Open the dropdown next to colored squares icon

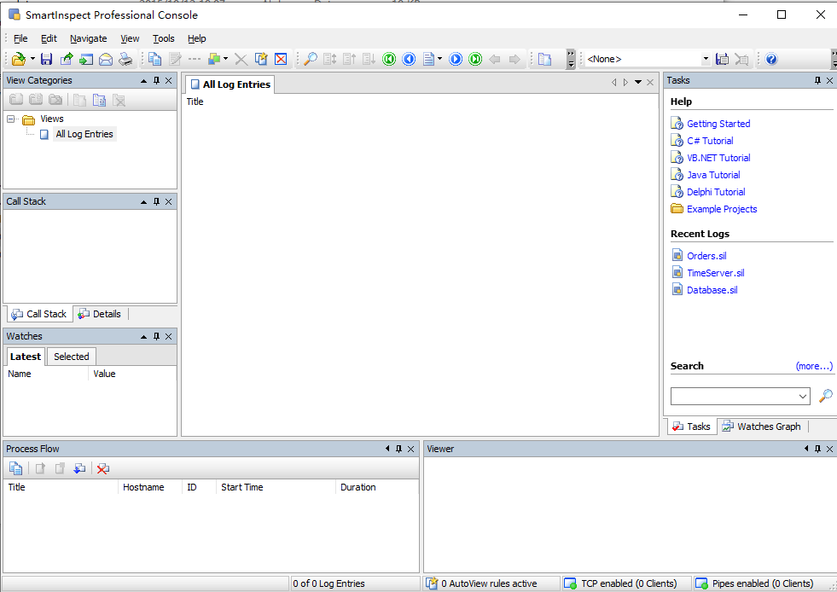tap(226, 59)
